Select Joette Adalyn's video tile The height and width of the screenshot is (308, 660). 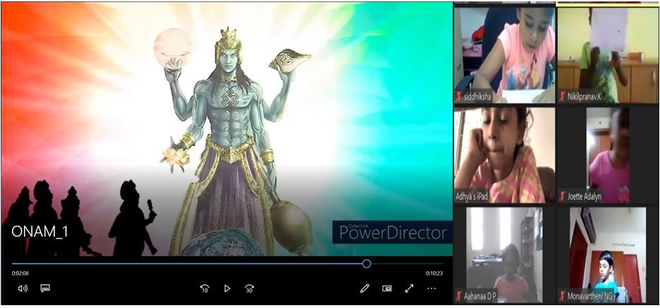coord(608,155)
